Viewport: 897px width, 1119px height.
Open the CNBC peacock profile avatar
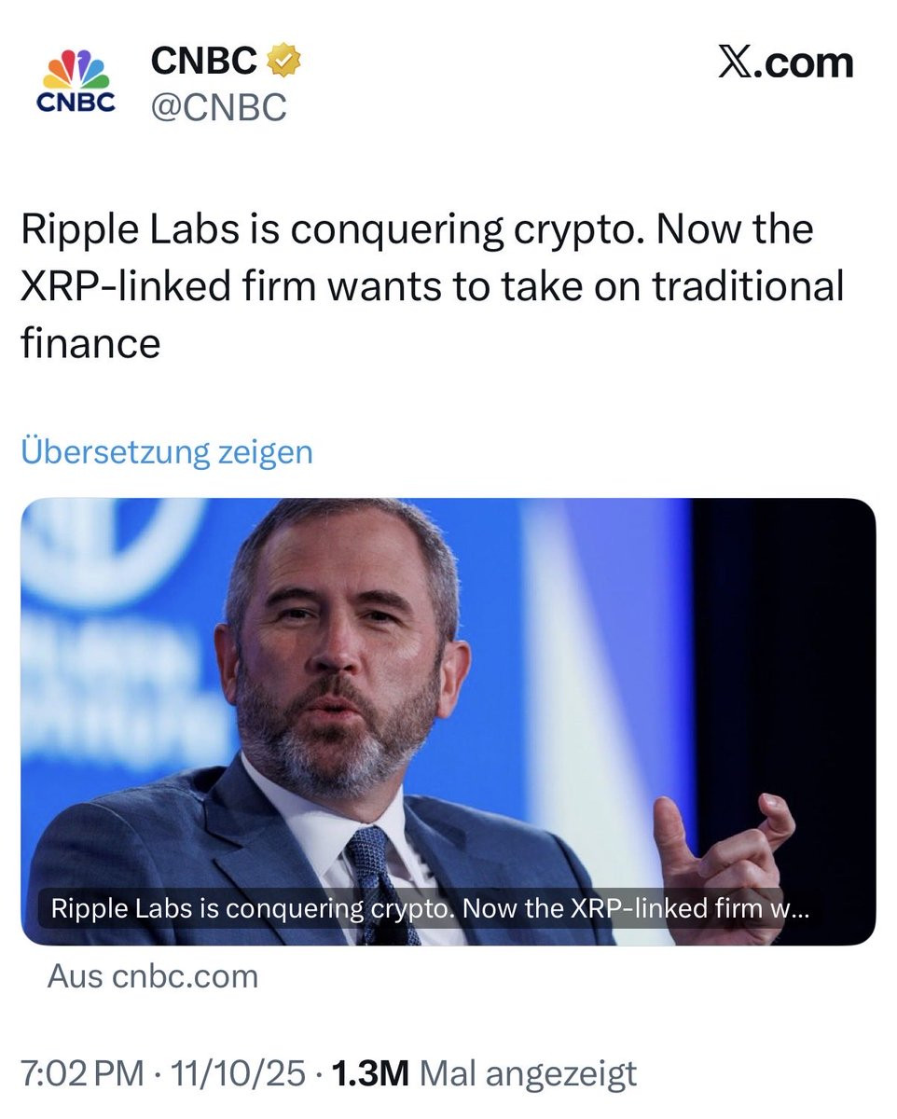[76, 82]
